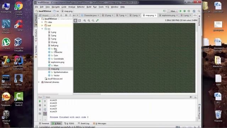
Task: Open Search Everywhere magnifier icon
Action: 199,11
